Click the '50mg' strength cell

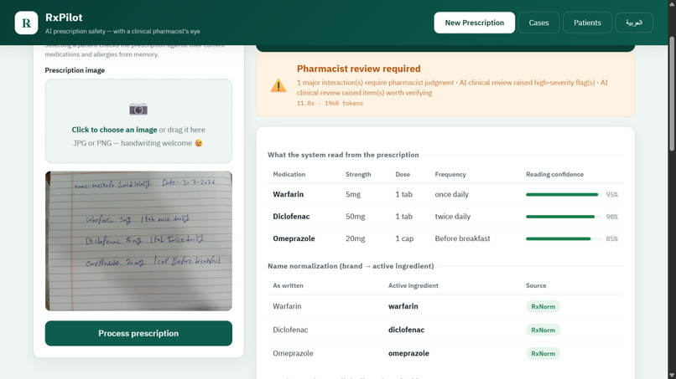[355, 217]
